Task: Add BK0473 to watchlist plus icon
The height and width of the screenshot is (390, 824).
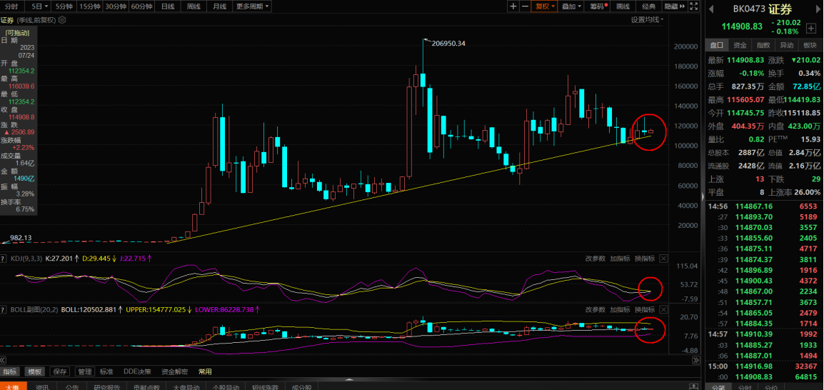Action: click(810, 28)
